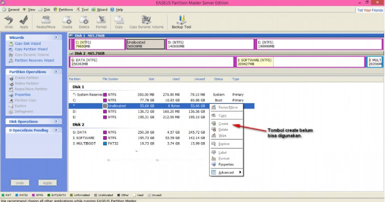Collapse the Wizards panel
Screen dimensions: 385x202
(x=56, y=37)
